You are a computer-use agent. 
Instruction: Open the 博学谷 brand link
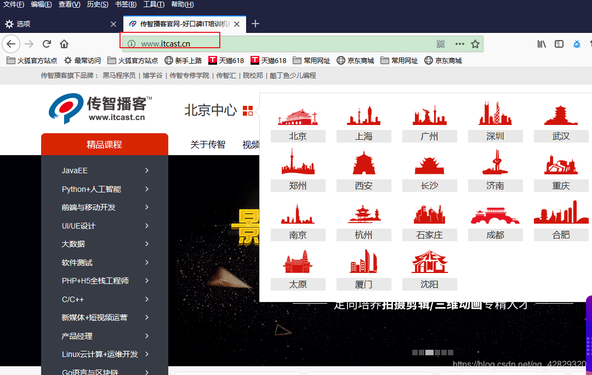click(152, 76)
